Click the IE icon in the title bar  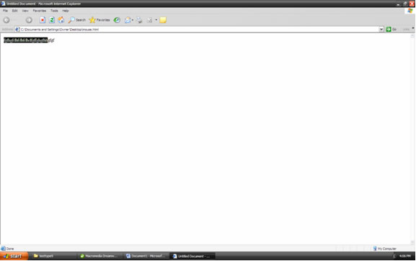pyautogui.click(x=3, y=4)
